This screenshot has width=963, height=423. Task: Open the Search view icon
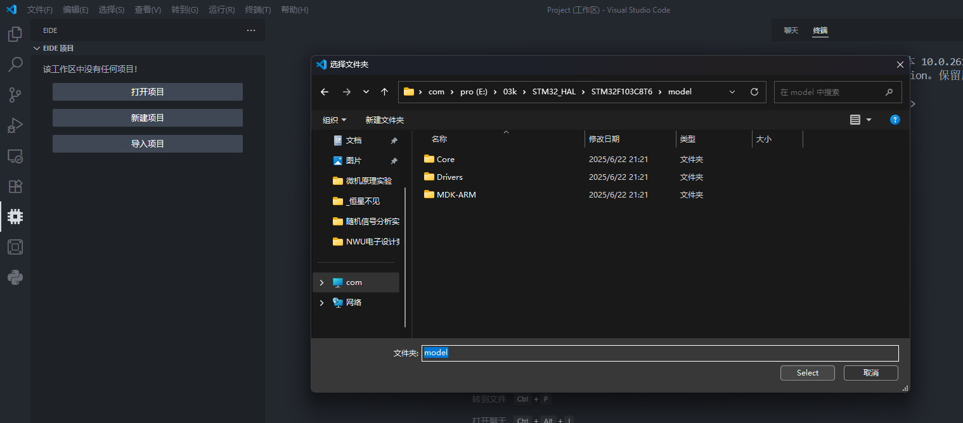tap(15, 65)
